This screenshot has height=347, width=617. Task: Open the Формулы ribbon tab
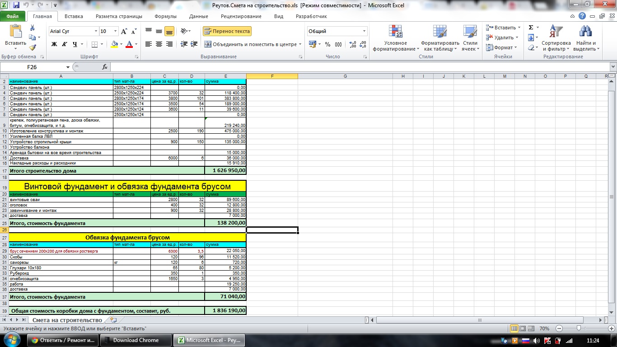point(165,16)
